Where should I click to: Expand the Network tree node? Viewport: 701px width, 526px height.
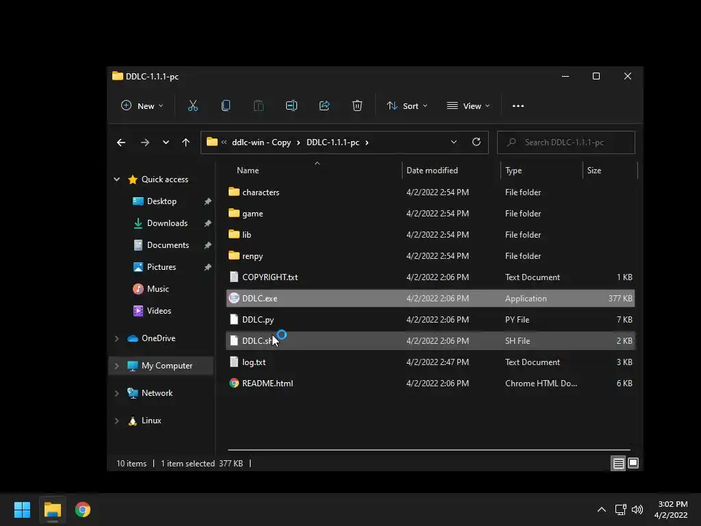(x=116, y=393)
